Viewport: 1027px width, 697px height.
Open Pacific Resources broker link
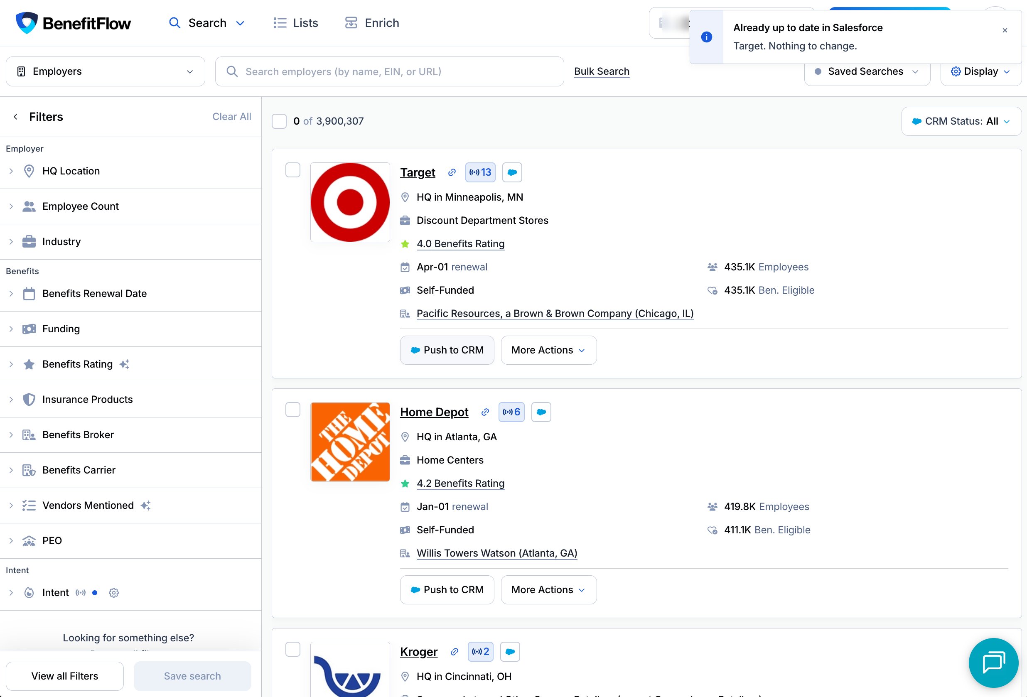(x=555, y=314)
